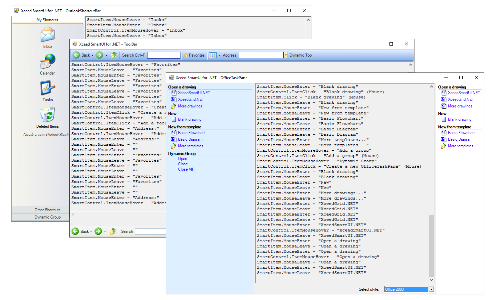This screenshot has width=488, height=300.
Task: Open the Select style Office 2003 dropdown
Action: 431,289
